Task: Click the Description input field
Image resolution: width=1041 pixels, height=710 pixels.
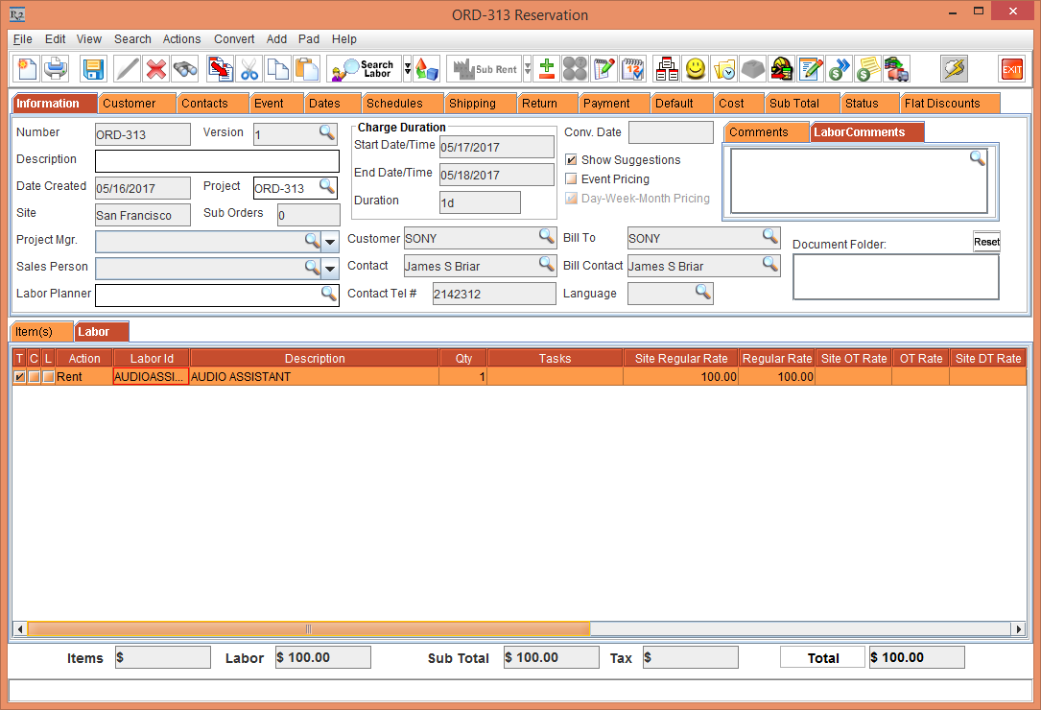Action: (x=217, y=160)
